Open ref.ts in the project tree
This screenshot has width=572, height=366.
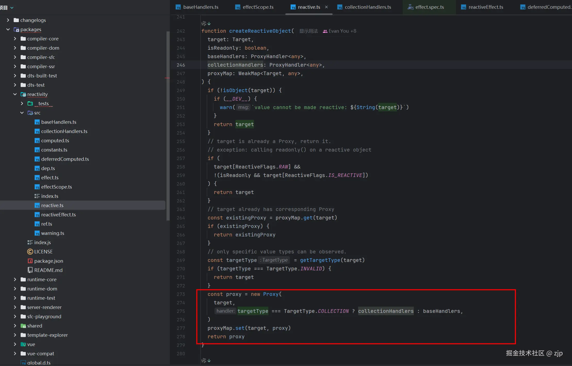46,224
